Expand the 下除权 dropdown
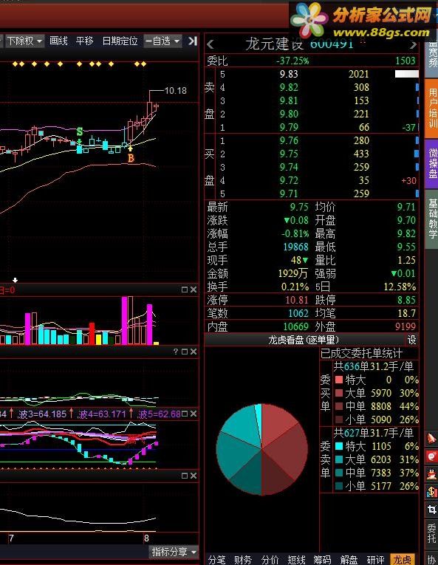 click(x=25, y=41)
